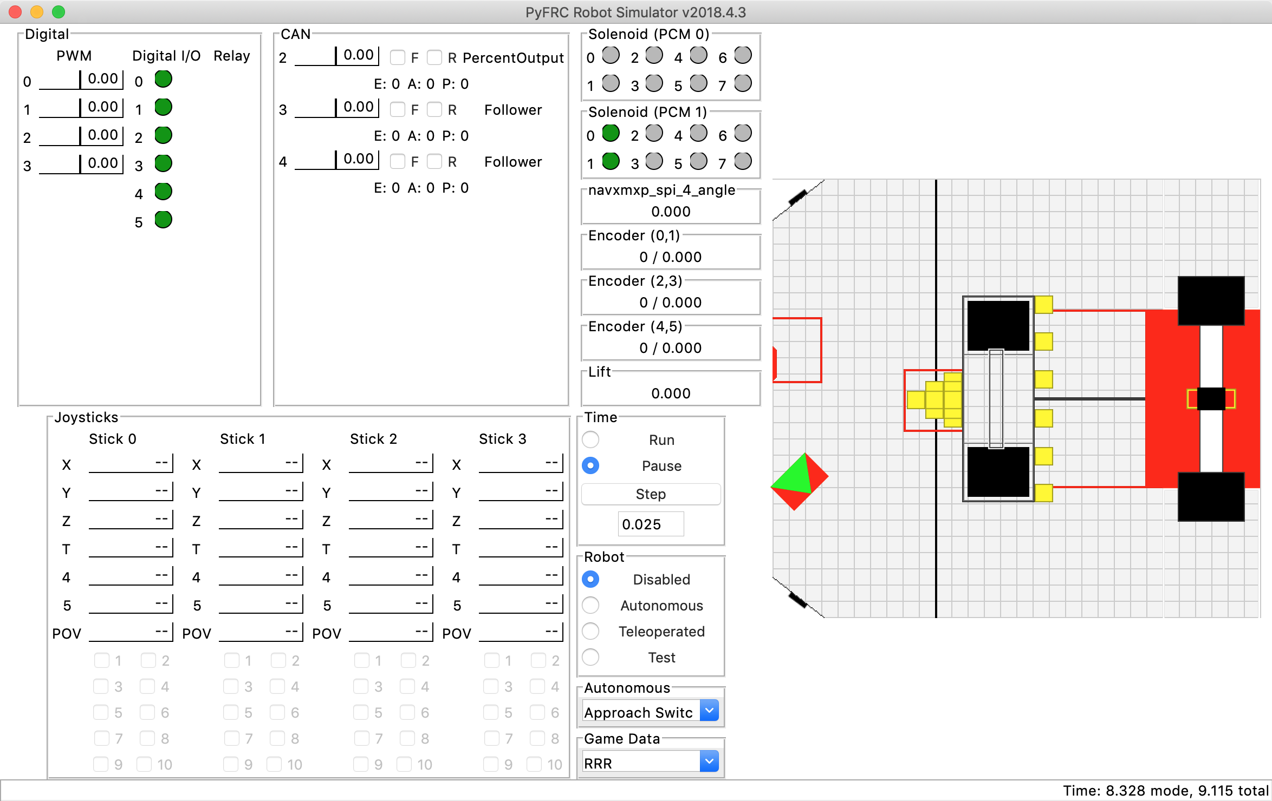
Task: Adjust PWM 3 value slider
Action: coord(81,165)
